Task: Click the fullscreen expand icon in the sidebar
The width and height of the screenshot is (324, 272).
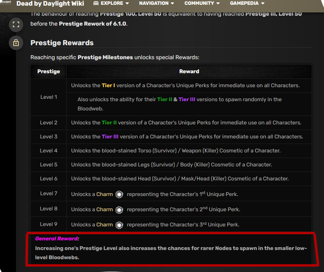Action: tap(16, 24)
